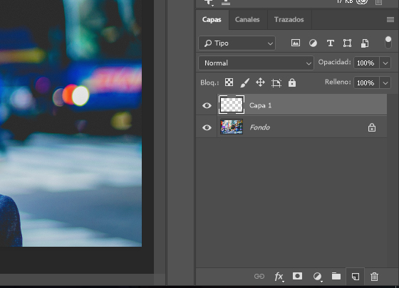
Task: Switch to the Capas tab
Action: pyautogui.click(x=212, y=20)
